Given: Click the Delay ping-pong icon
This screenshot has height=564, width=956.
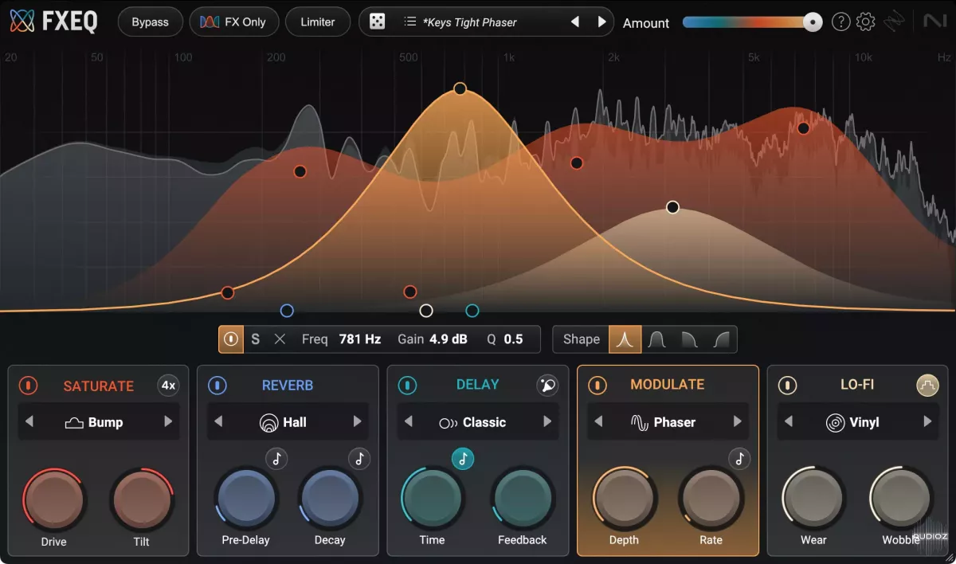Looking at the screenshot, I should tap(547, 386).
